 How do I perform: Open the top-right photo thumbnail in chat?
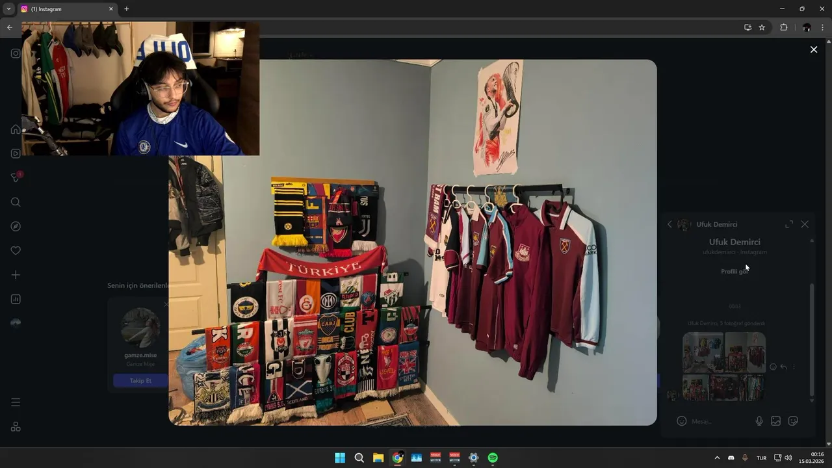tap(745, 352)
